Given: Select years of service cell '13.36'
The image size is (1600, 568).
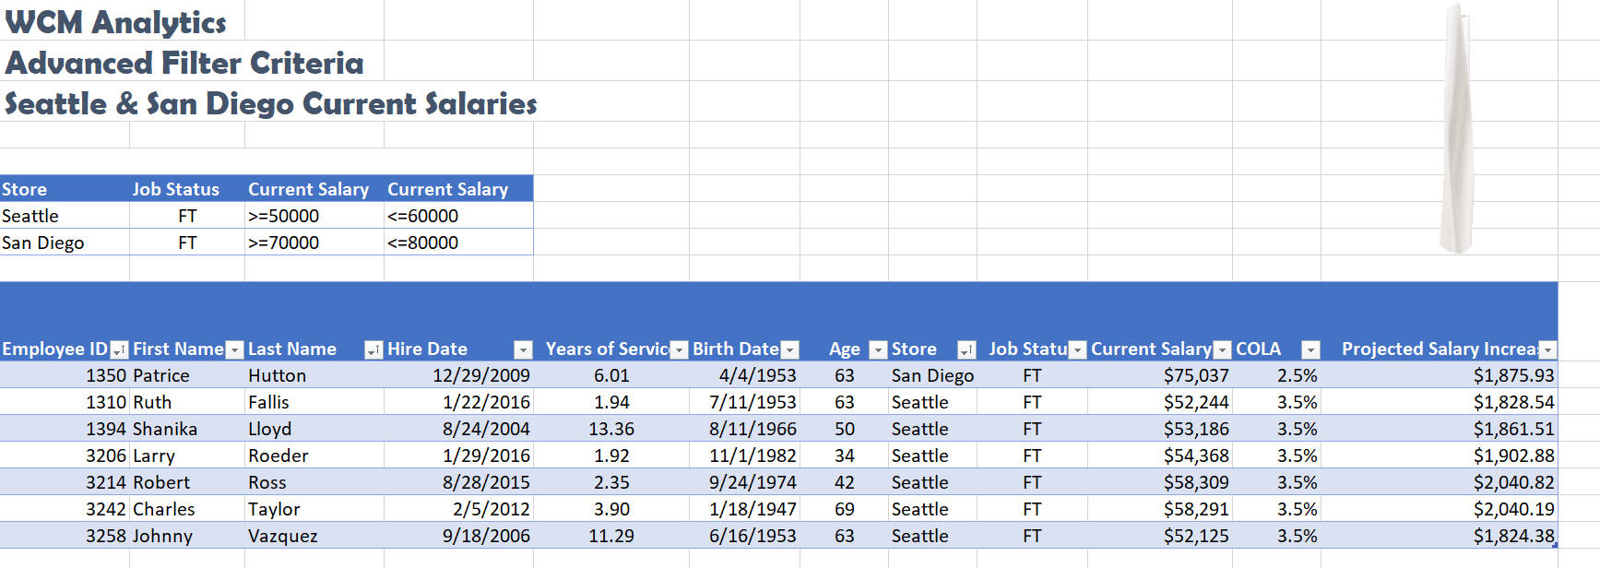Looking at the screenshot, I should 611,429.
